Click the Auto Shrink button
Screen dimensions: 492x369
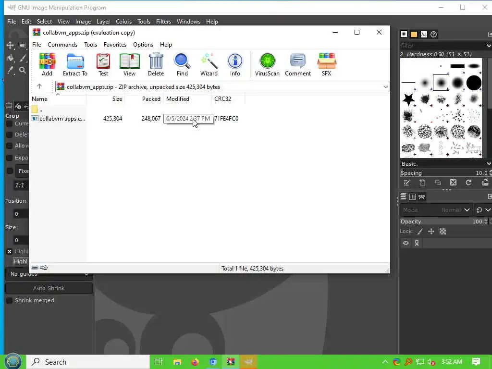(49, 288)
